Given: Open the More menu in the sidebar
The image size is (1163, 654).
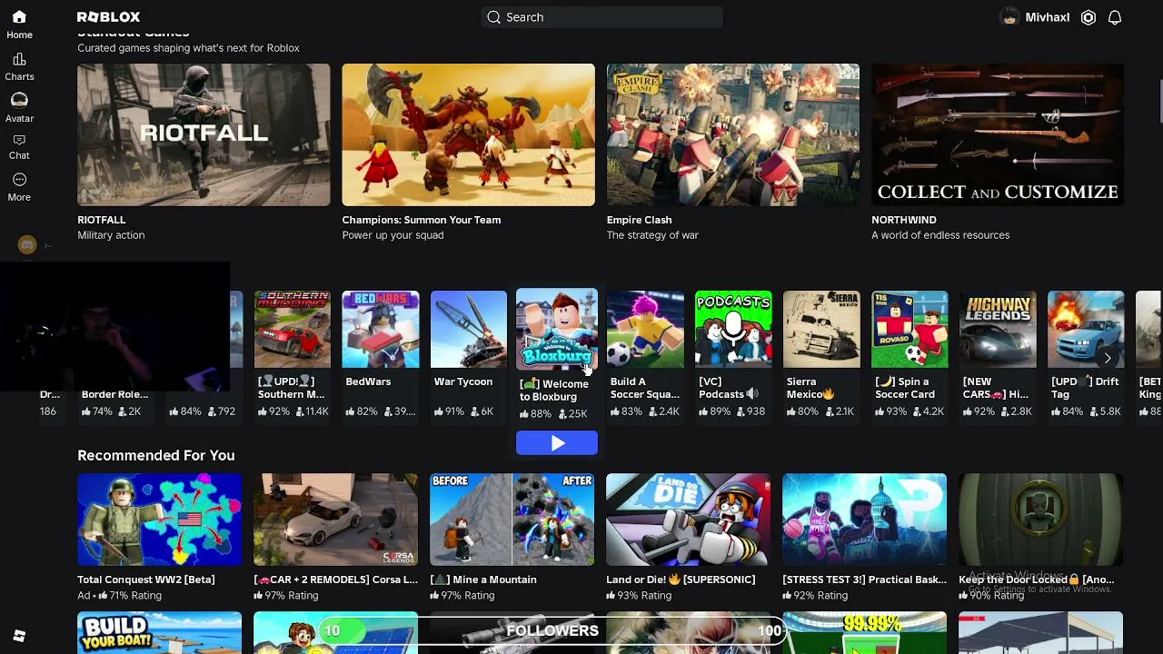Looking at the screenshot, I should [19, 186].
